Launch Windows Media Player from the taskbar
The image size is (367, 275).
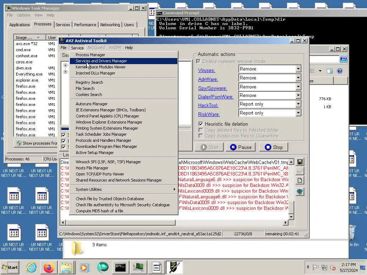coord(84,267)
